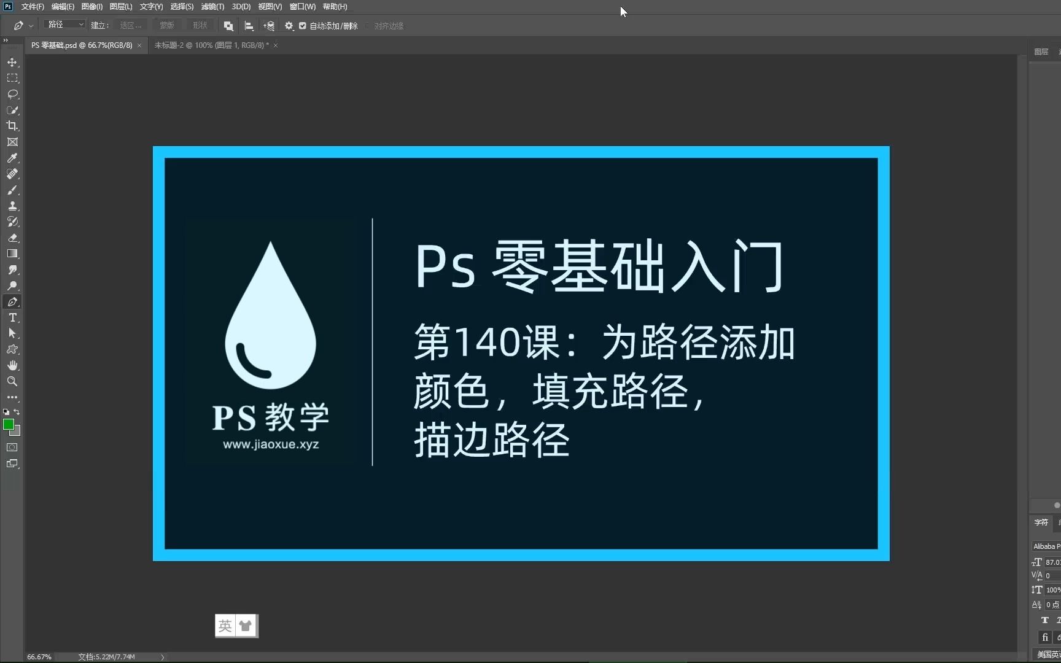Open the 美国英语 language dropdown
The height and width of the screenshot is (663, 1061).
coord(1047,654)
